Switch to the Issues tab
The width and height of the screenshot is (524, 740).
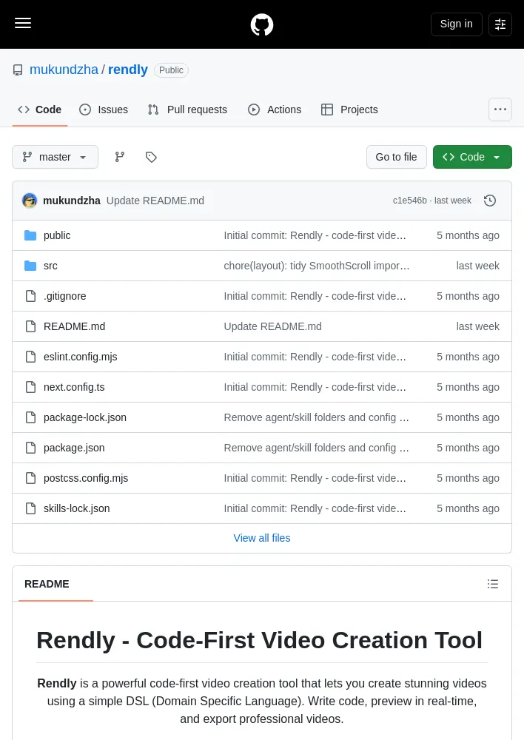pyautogui.click(x=104, y=110)
